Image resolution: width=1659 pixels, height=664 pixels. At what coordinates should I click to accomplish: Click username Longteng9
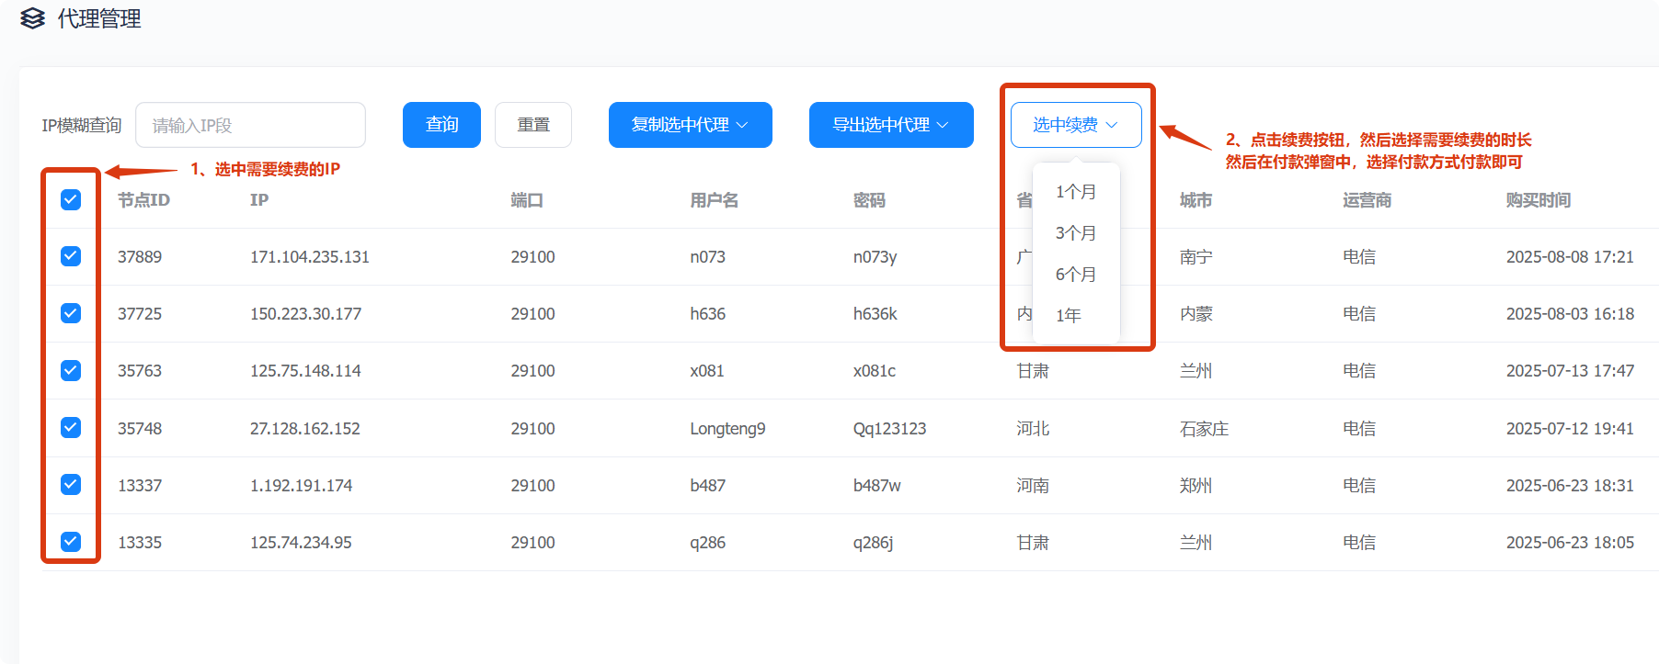[727, 429]
